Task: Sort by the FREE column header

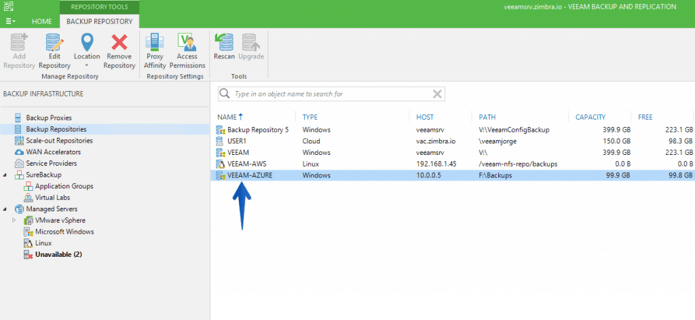Action: [x=645, y=117]
